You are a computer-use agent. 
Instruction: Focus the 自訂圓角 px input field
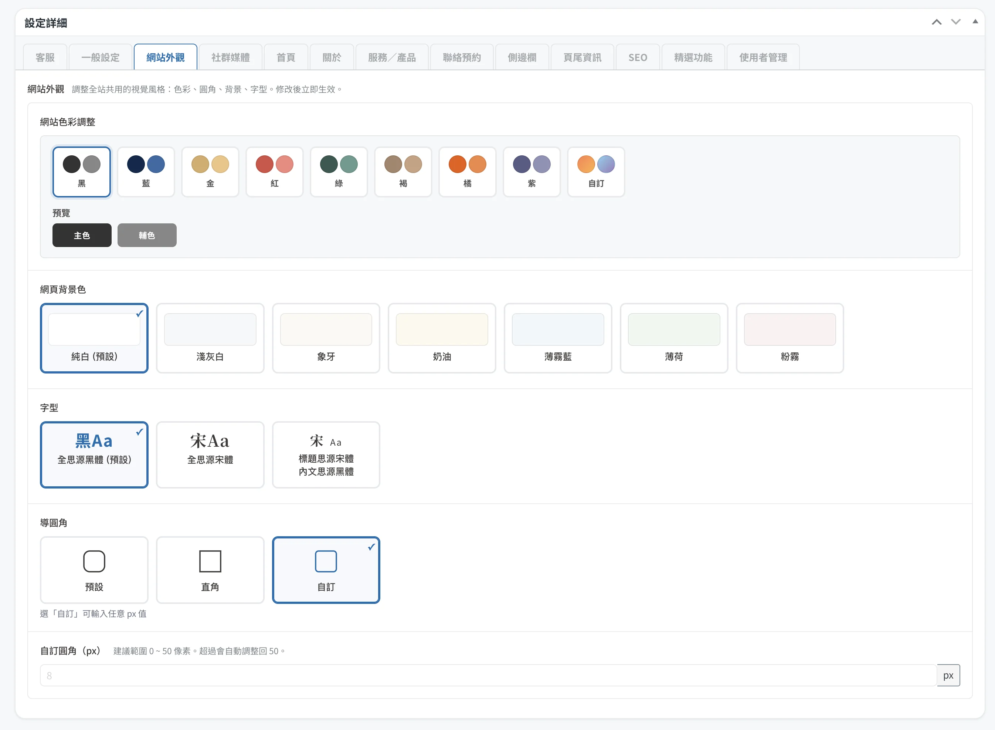(x=488, y=675)
